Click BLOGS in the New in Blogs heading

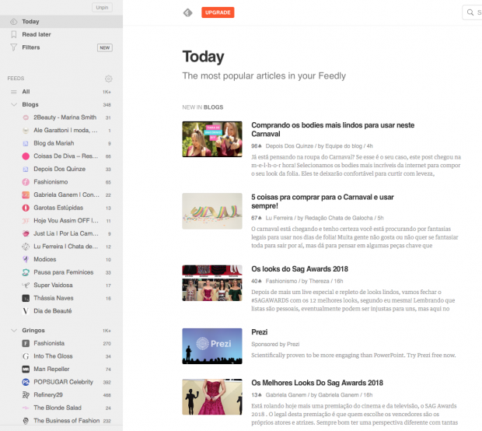[x=213, y=107]
